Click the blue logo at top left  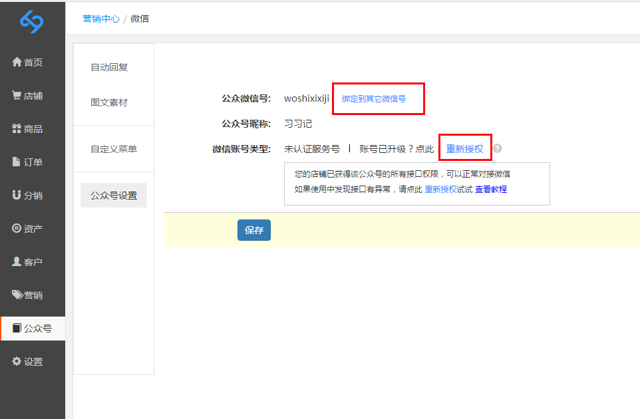(x=31, y=22)
